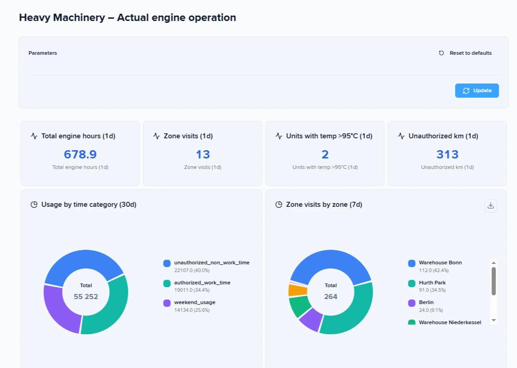
Task: Select the Warehouse Bonn blue legend swatch
Action: [x=411, y=263]
